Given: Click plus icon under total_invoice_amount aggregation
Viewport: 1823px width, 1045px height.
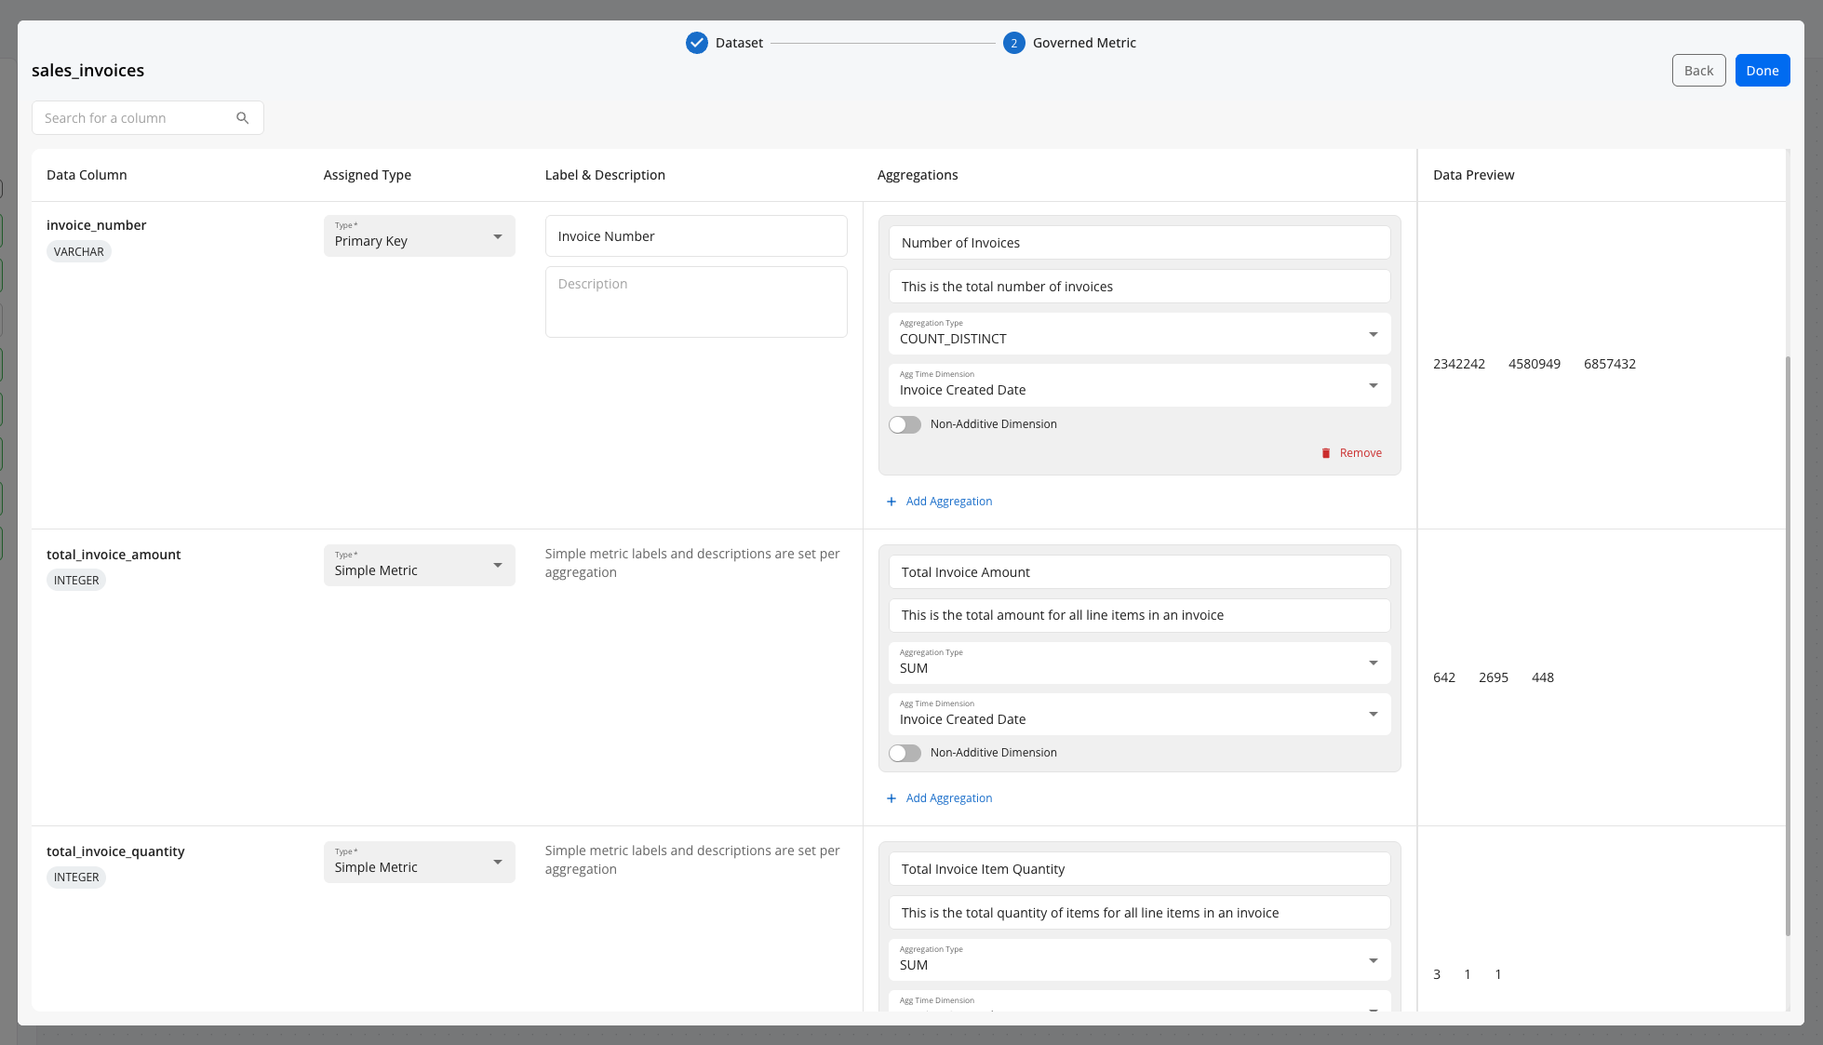Looking at the screenshot, I should [x=891, y=798].
